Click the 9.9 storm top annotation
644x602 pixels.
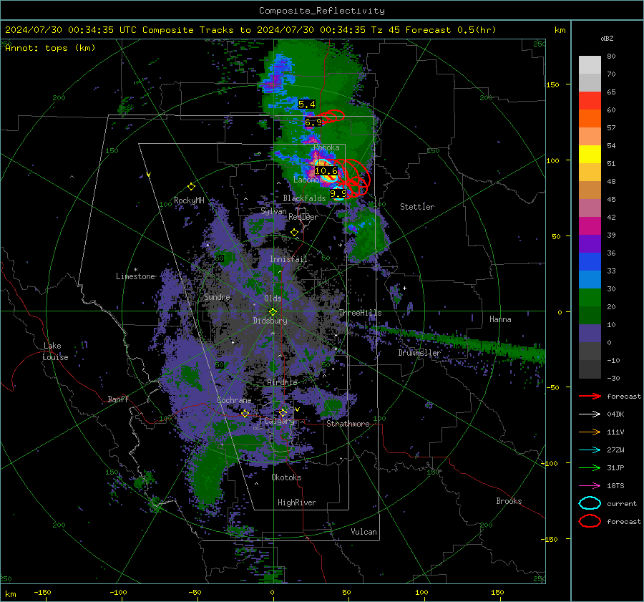[338, 193]
